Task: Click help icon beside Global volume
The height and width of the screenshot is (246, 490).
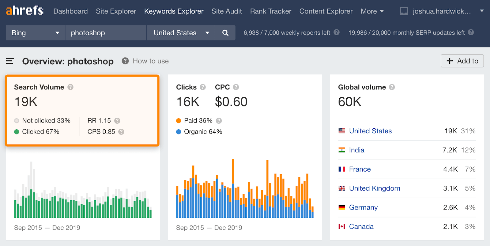Action: [392, 87]
